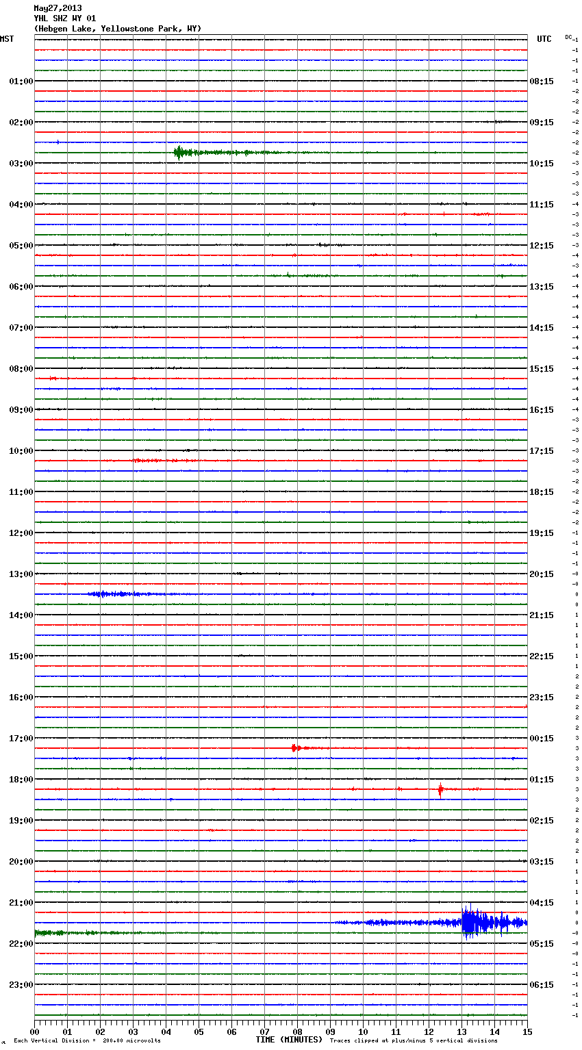Select the 13:00 MST hour label

click(x=21, y=574)
